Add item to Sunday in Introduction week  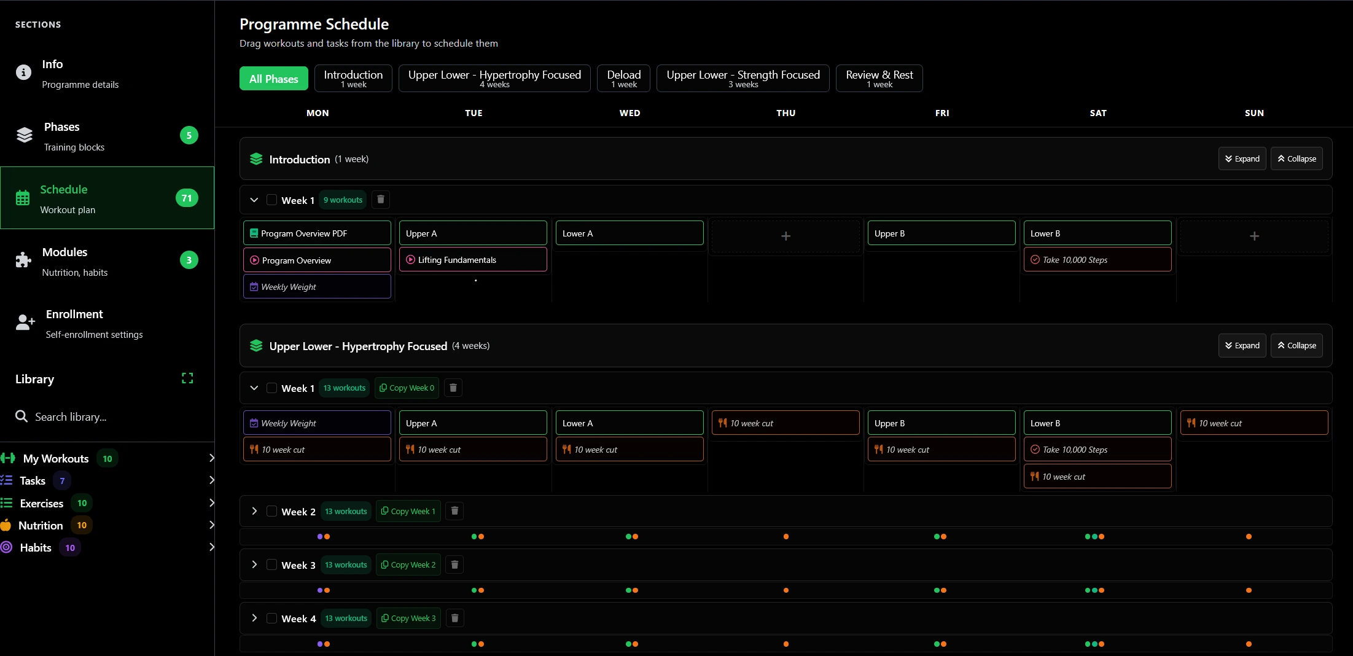[x=1254, y=236]
